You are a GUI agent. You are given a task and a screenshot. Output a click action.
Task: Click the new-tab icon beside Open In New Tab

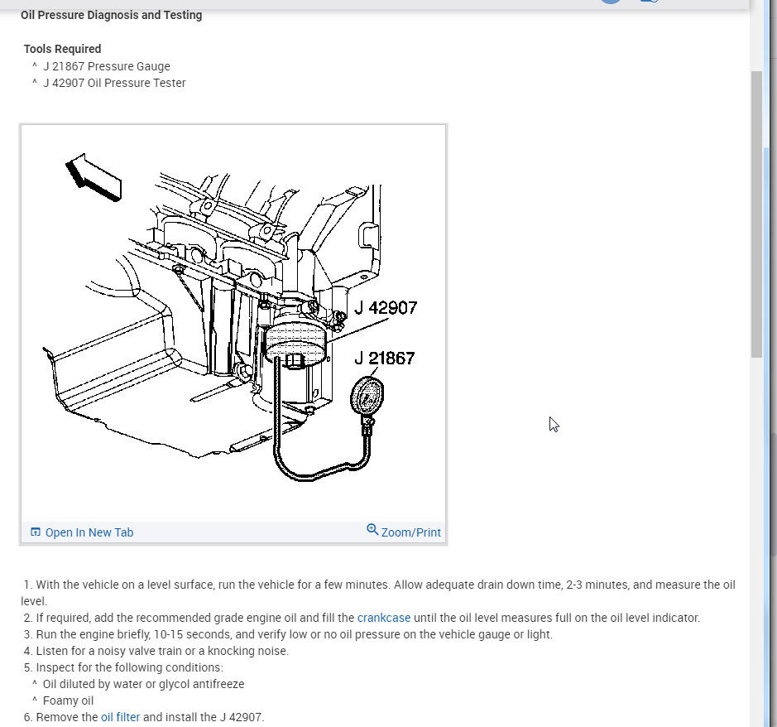(36, 532)
